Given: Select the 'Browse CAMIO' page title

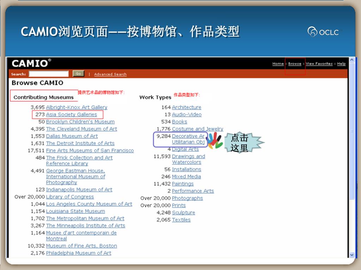Looking at the screenshot, I should click(37, 83).
